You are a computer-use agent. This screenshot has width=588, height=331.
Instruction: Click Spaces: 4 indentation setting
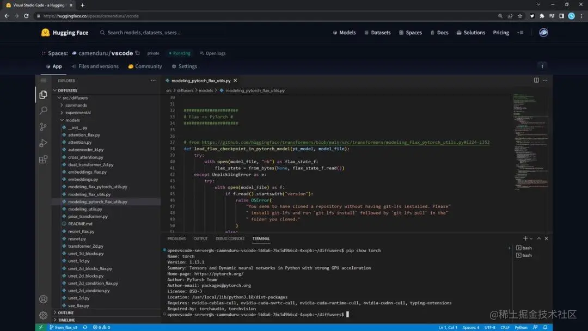click(470, 327)
